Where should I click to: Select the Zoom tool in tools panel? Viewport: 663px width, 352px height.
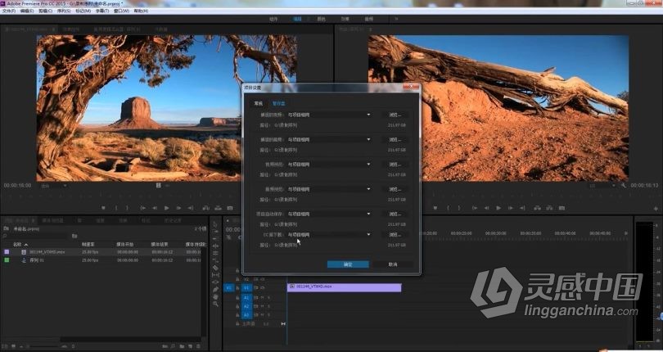coord(215,304)
